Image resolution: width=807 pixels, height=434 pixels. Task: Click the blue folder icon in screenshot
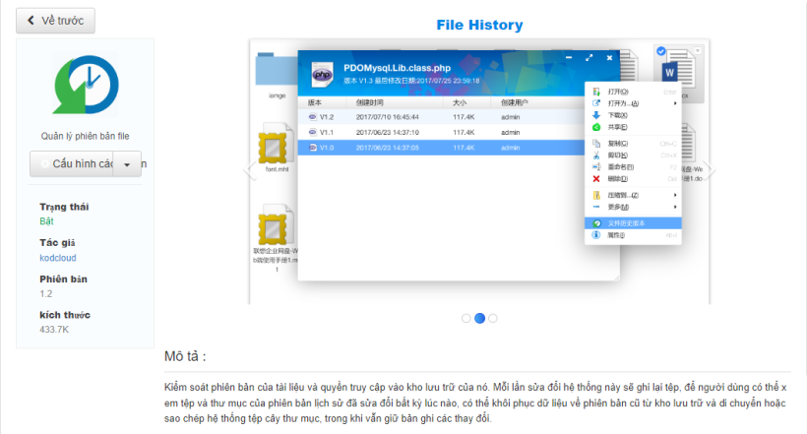click(276, 71)
